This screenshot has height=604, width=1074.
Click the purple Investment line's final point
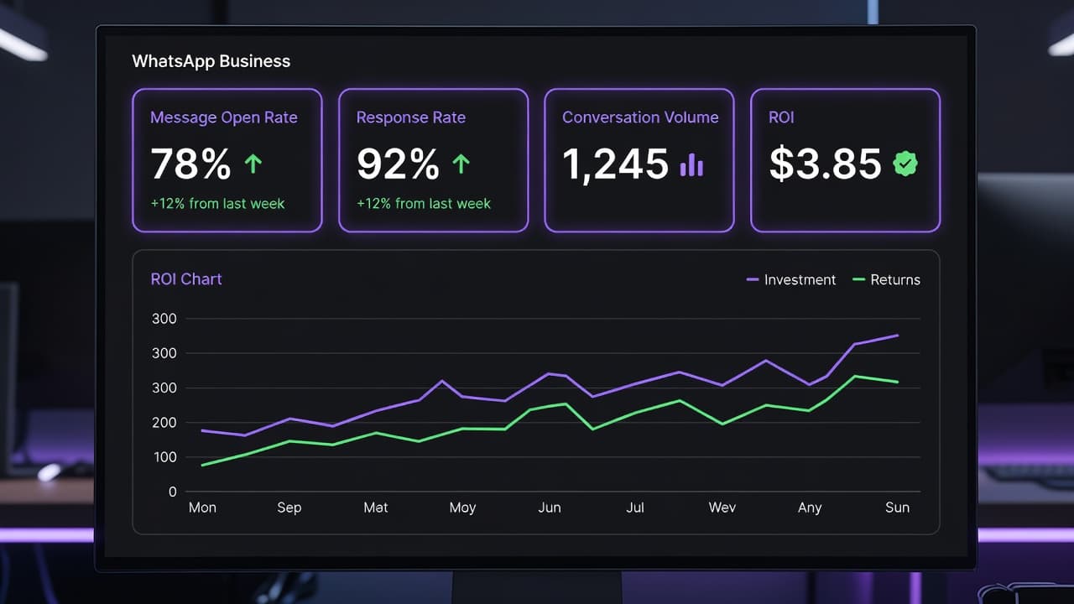click(x=898, y=336)
